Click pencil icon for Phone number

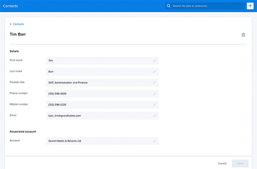tap(155, 93)
